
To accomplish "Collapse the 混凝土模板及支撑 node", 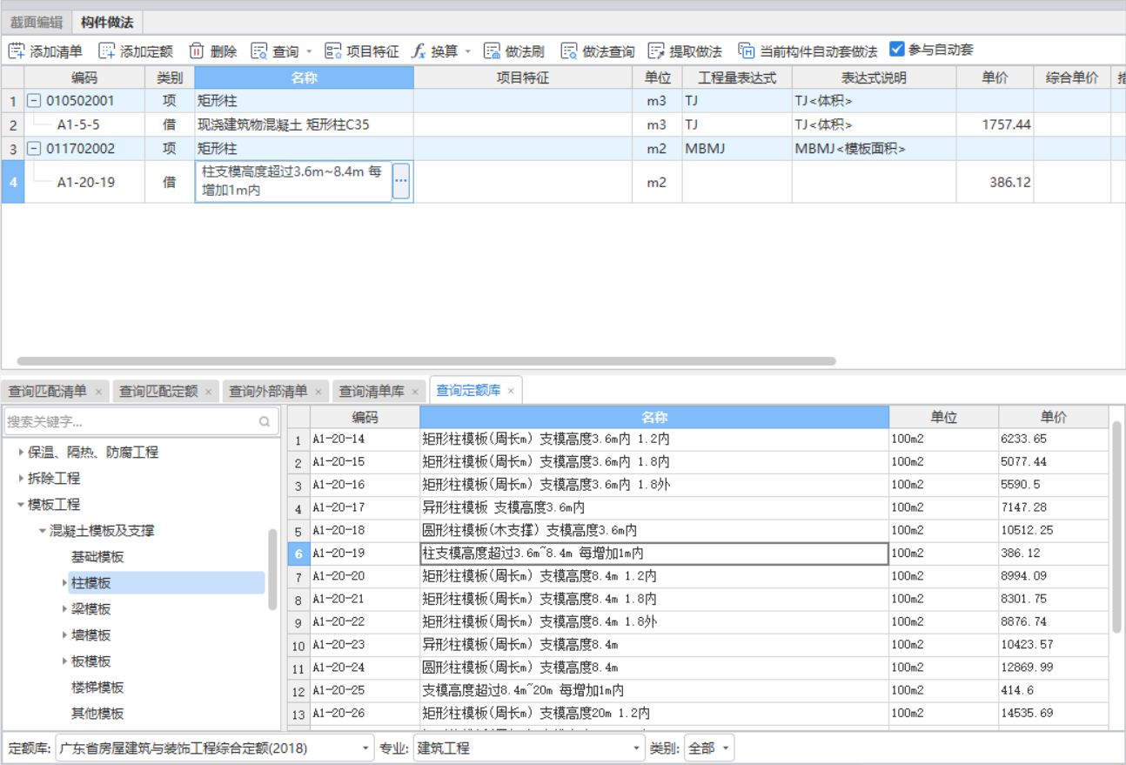I will point(43,531).
